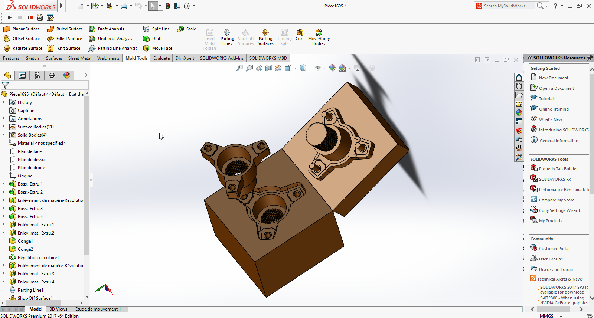Open the Customer Portal link
The height and width of the screenshot is (318, 594).
554,249
